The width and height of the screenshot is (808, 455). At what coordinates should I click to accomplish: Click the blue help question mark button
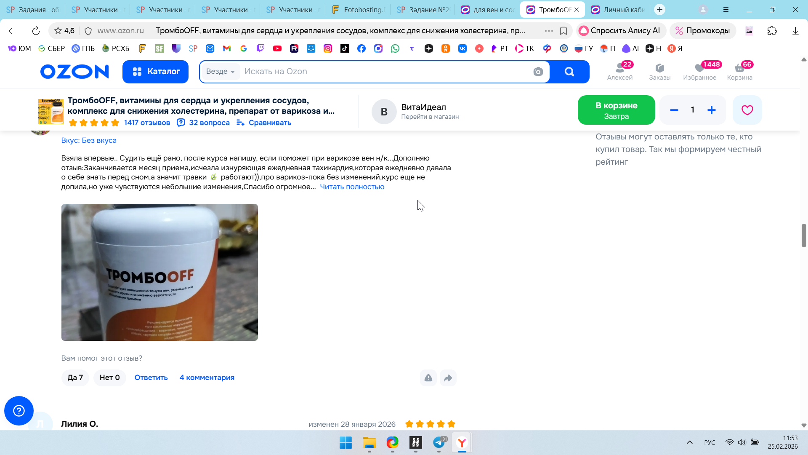point(19,411)
